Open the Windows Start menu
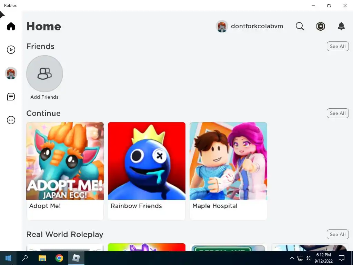This screenshot has width=353, height=265. click(x=8, y=258)
